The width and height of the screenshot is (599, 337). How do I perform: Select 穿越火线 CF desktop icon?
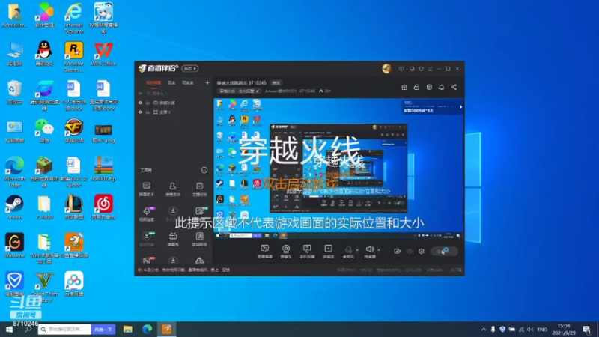click(73, 131)
